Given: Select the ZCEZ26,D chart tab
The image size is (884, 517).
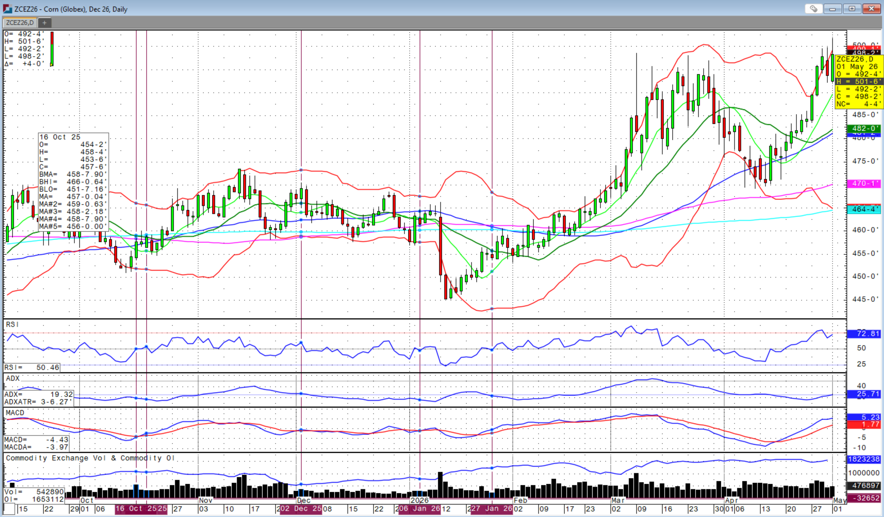Looking at the screenshot, I should pyautogui.click(x=20, y=23).
